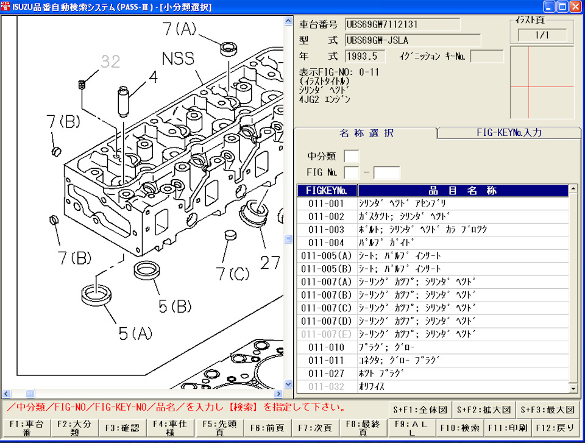This screenshot has width=585, height=443.
Task: Click the diagram horizontal scrollbar thumb
Action: tap(30, 394)
